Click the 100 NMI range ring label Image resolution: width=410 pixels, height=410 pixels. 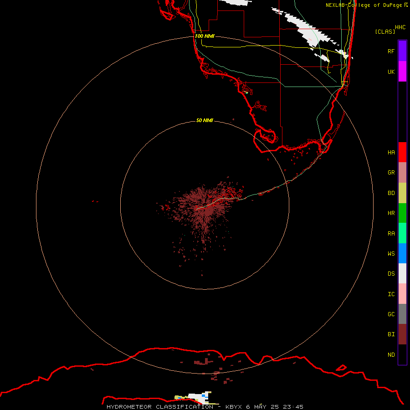[205, 36]
